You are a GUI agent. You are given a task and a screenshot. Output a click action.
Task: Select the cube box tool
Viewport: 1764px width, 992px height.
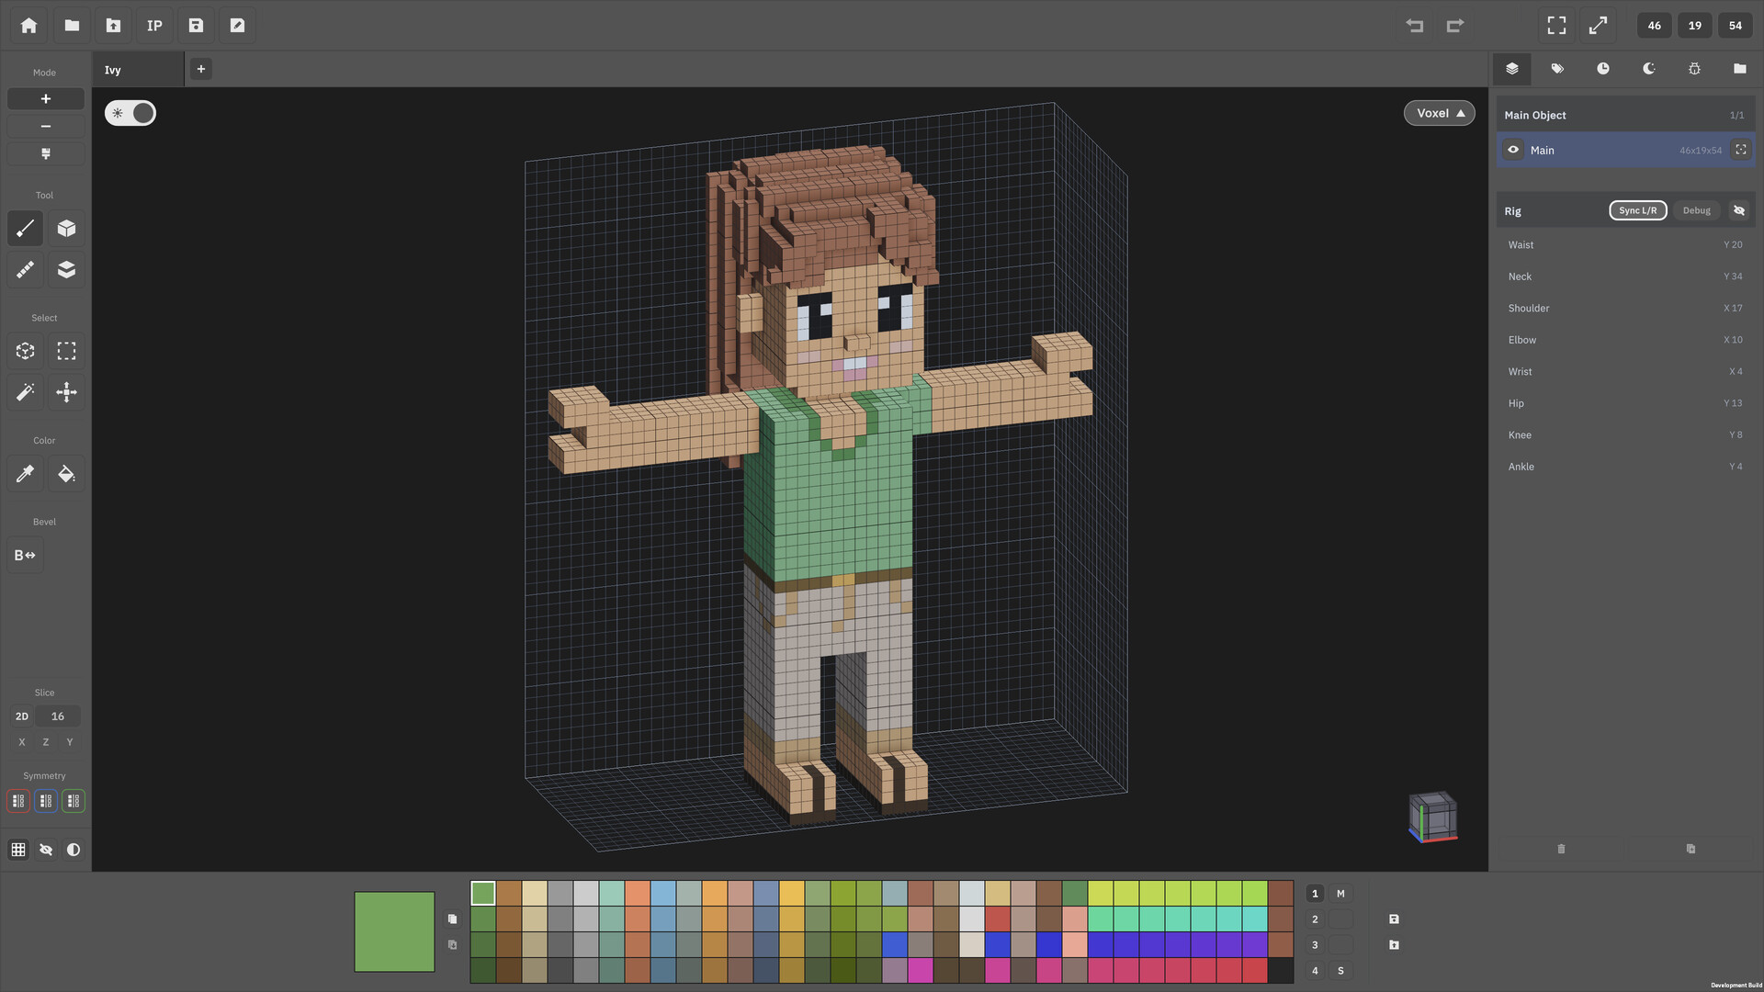coord(66,228)
